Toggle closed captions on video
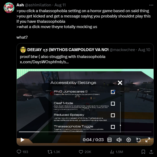Image resolution: width=157 pixels, height=157 pixels. (110, 140)
